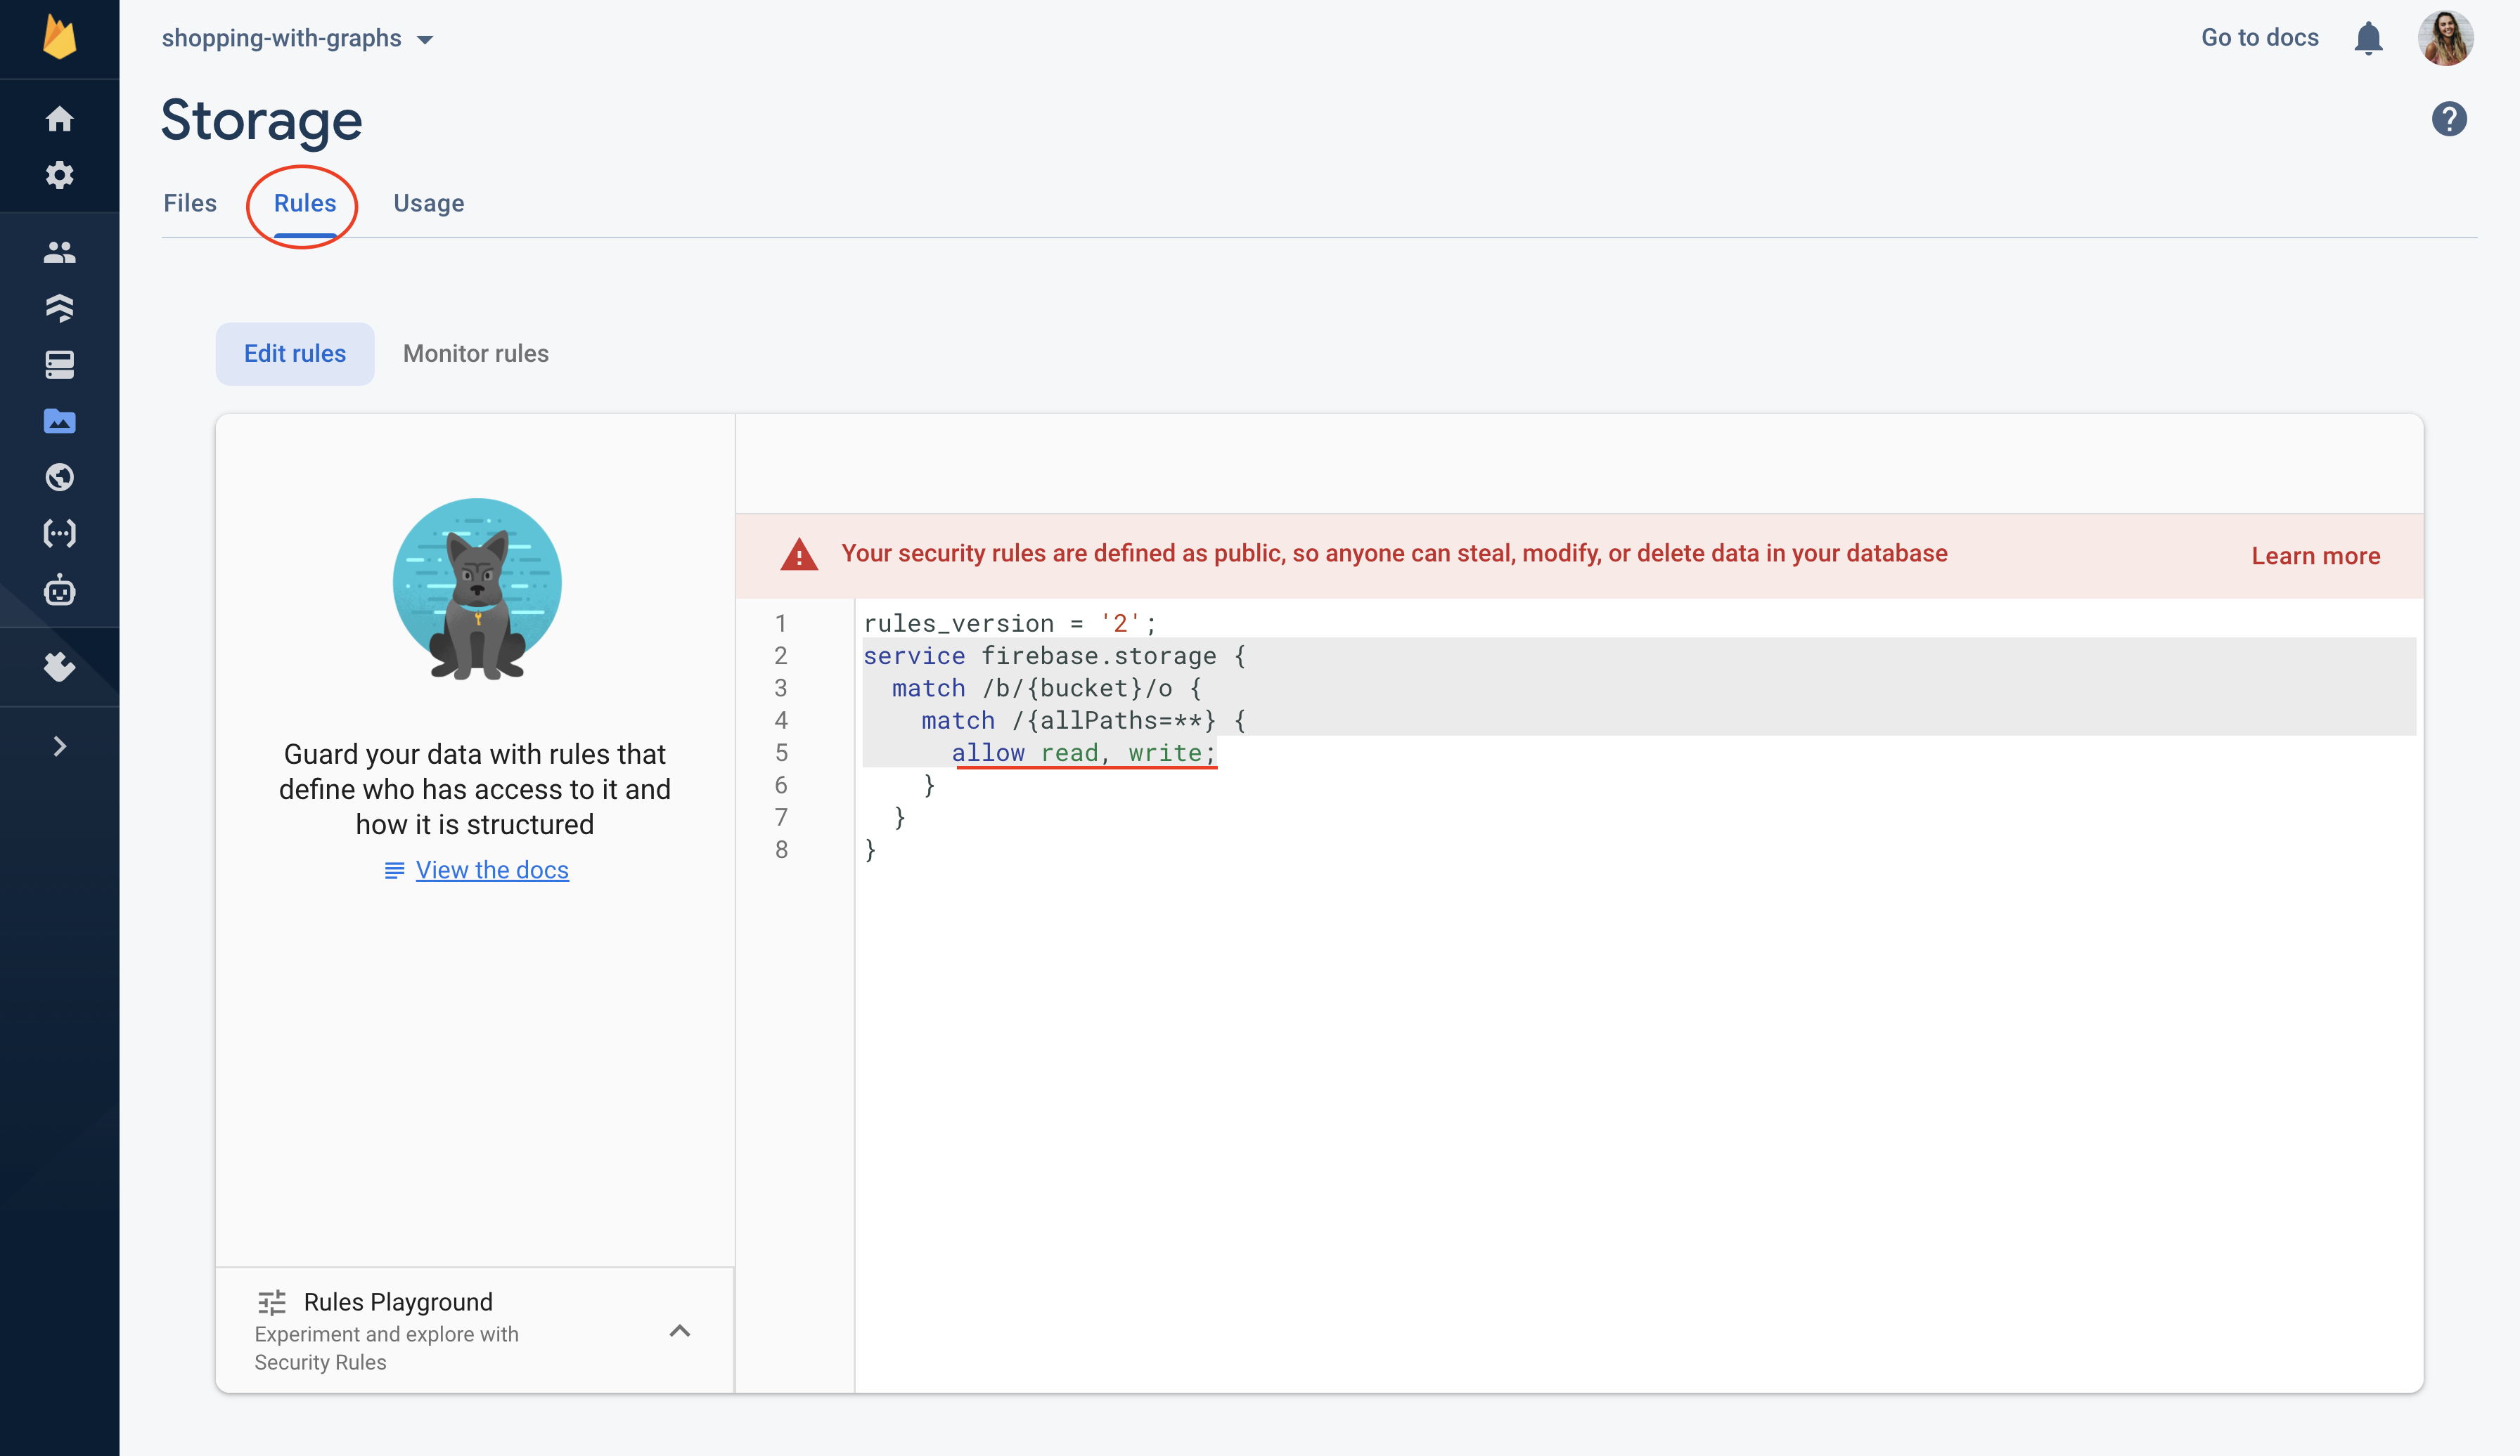The width and height of the screenshot is (2520, 1456).
Task: Switch to Monitor rules view
Action: 475,353
